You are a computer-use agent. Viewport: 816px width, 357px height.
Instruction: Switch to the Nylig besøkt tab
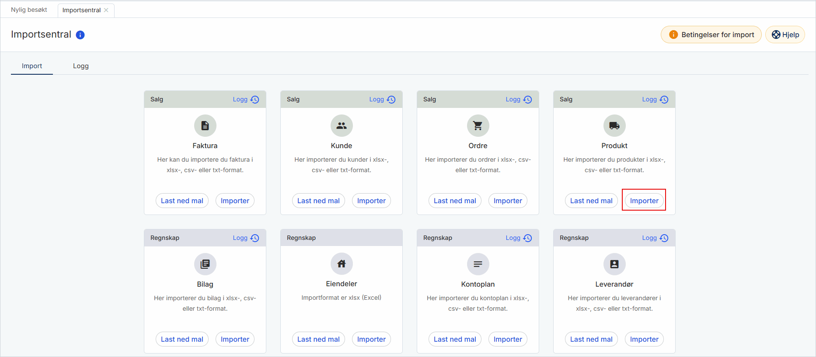(29, 10)
